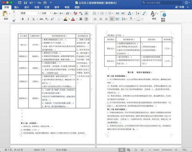
Task: Click the Cut scissors icon
Action: (14, 12)
